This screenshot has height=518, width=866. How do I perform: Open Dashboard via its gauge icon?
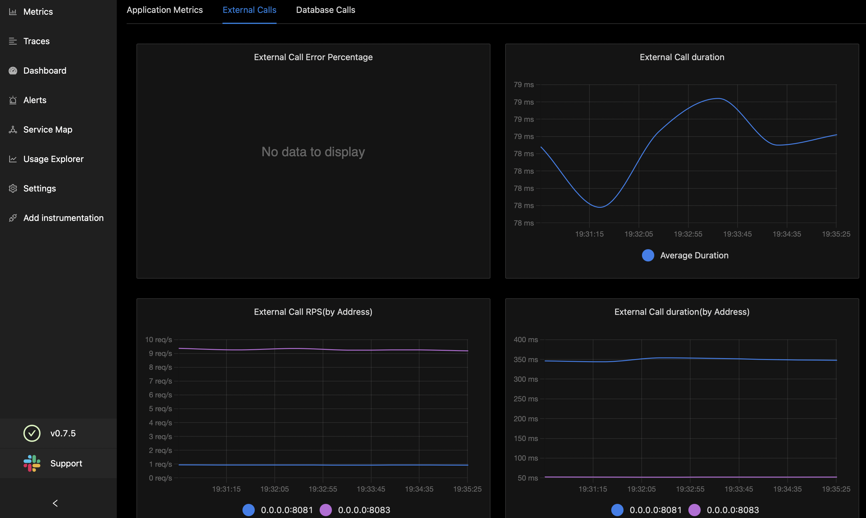[x=13, y=71]
